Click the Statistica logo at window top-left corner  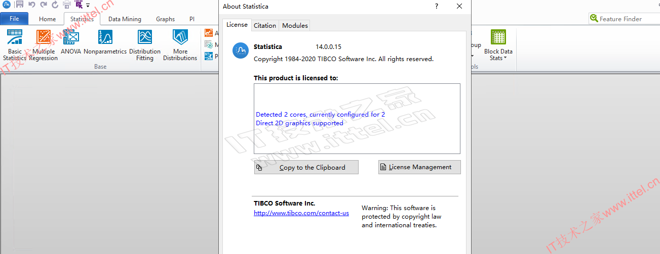(x=7, y=5)
